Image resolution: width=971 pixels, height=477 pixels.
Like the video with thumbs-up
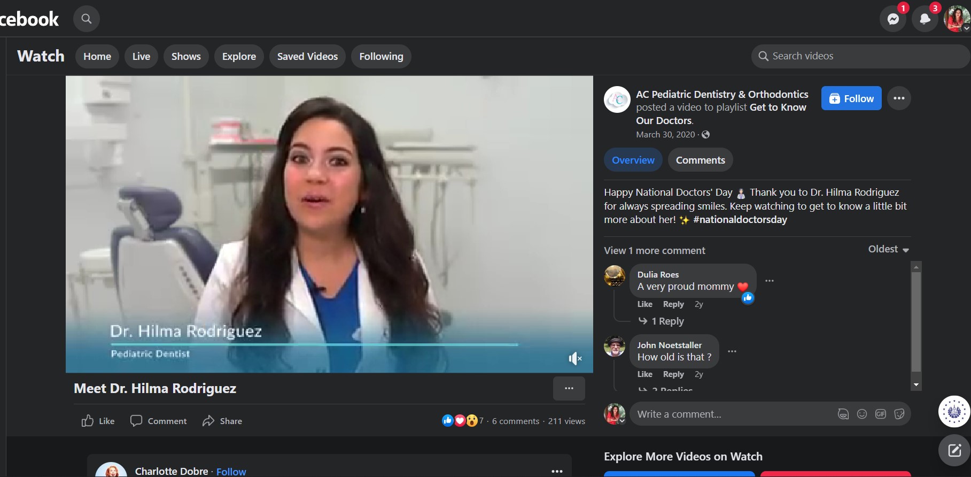[x=98, y=421]
